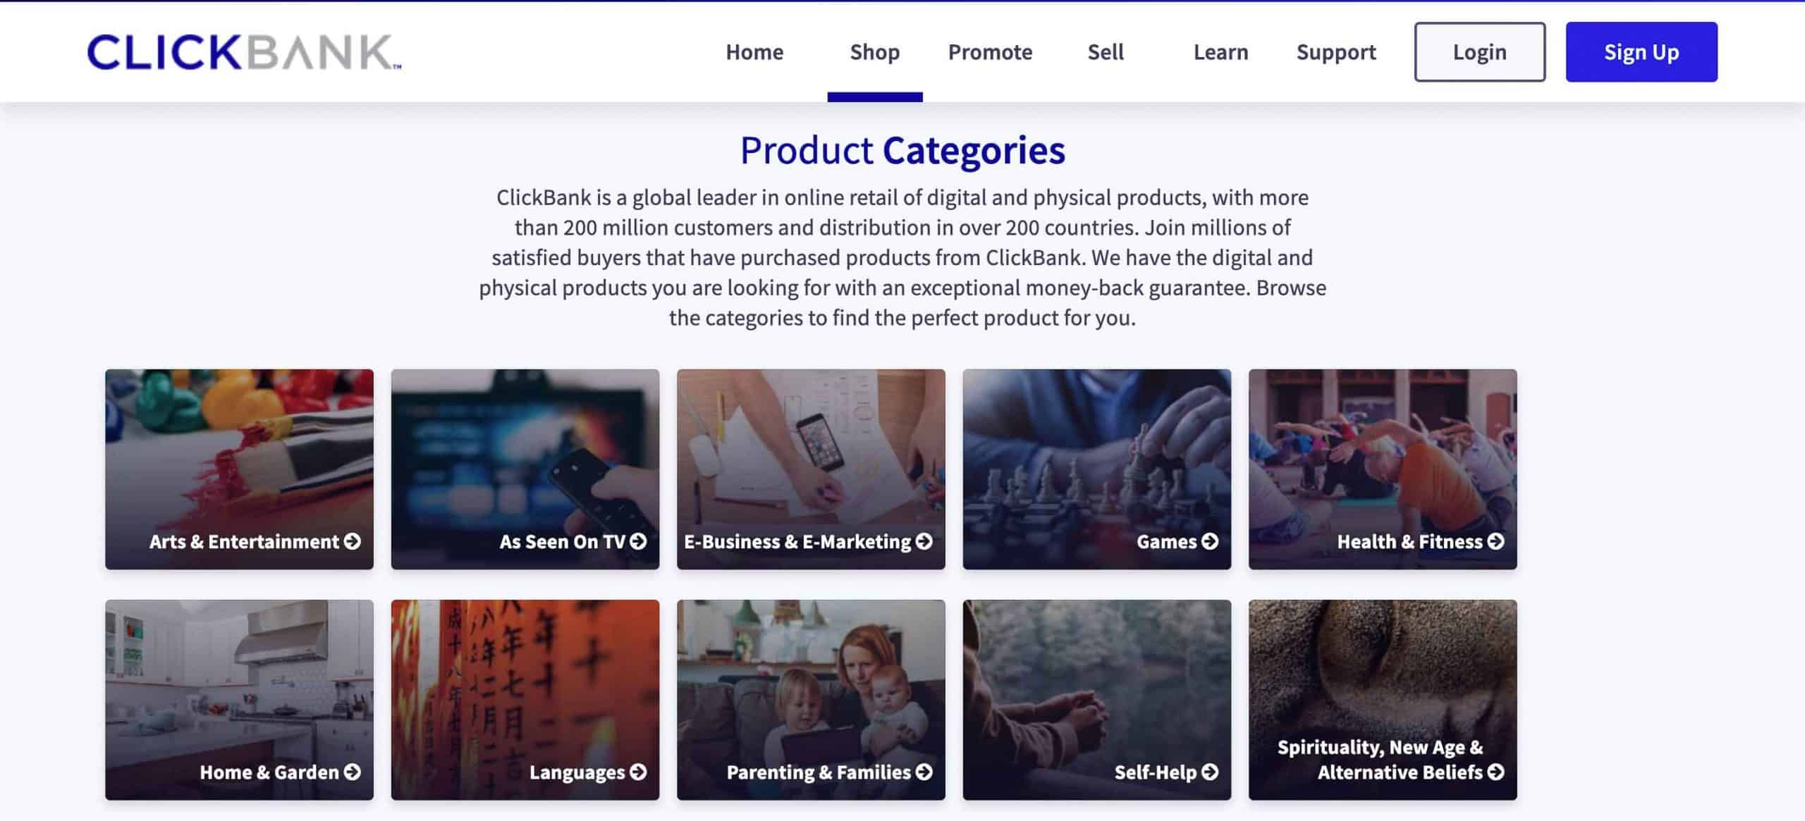
Task: Click the arrow icon beside Games
Action: (x=1210, y=541)
